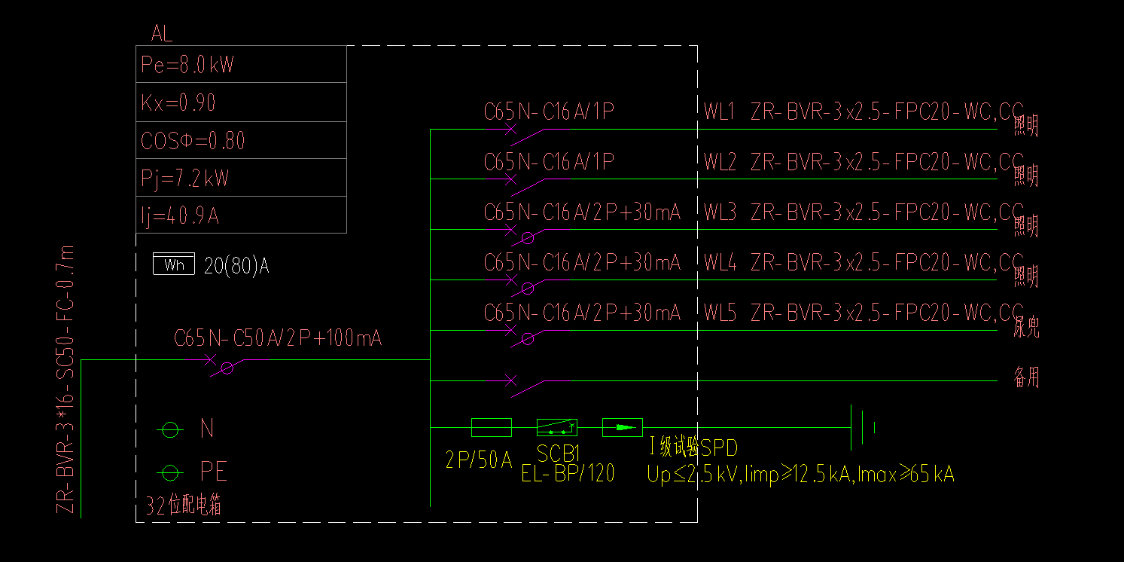Click the Pe=8.0kW table cell
The width and height of the screenshot is (1124, 562).
[241, 65]
